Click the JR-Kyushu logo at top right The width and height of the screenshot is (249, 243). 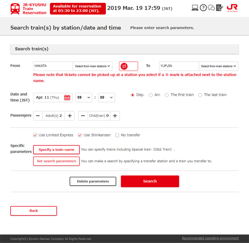point(232,8)
